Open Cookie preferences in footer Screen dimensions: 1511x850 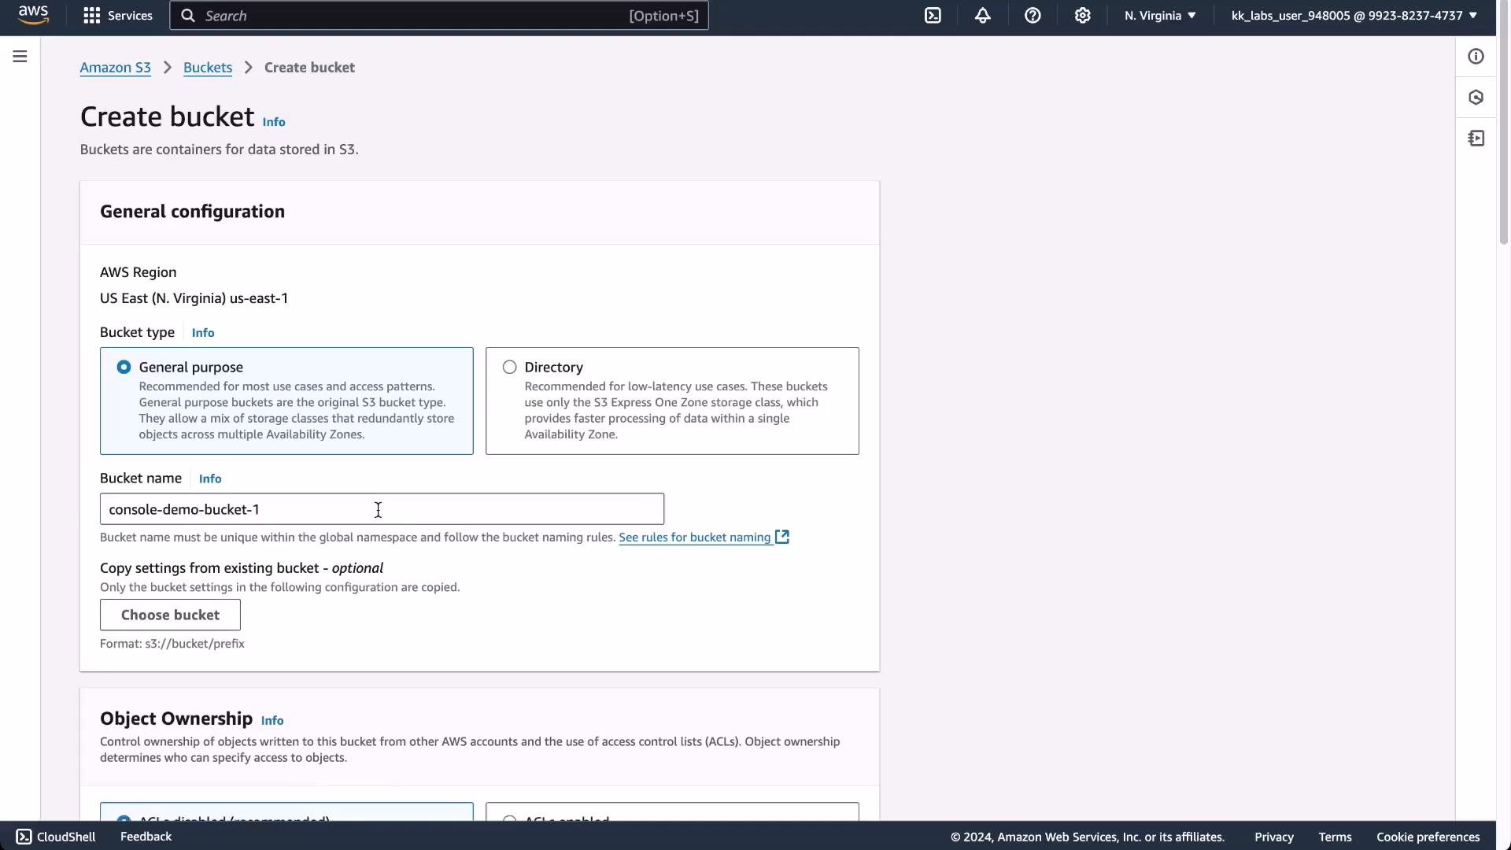(1428, 837)
